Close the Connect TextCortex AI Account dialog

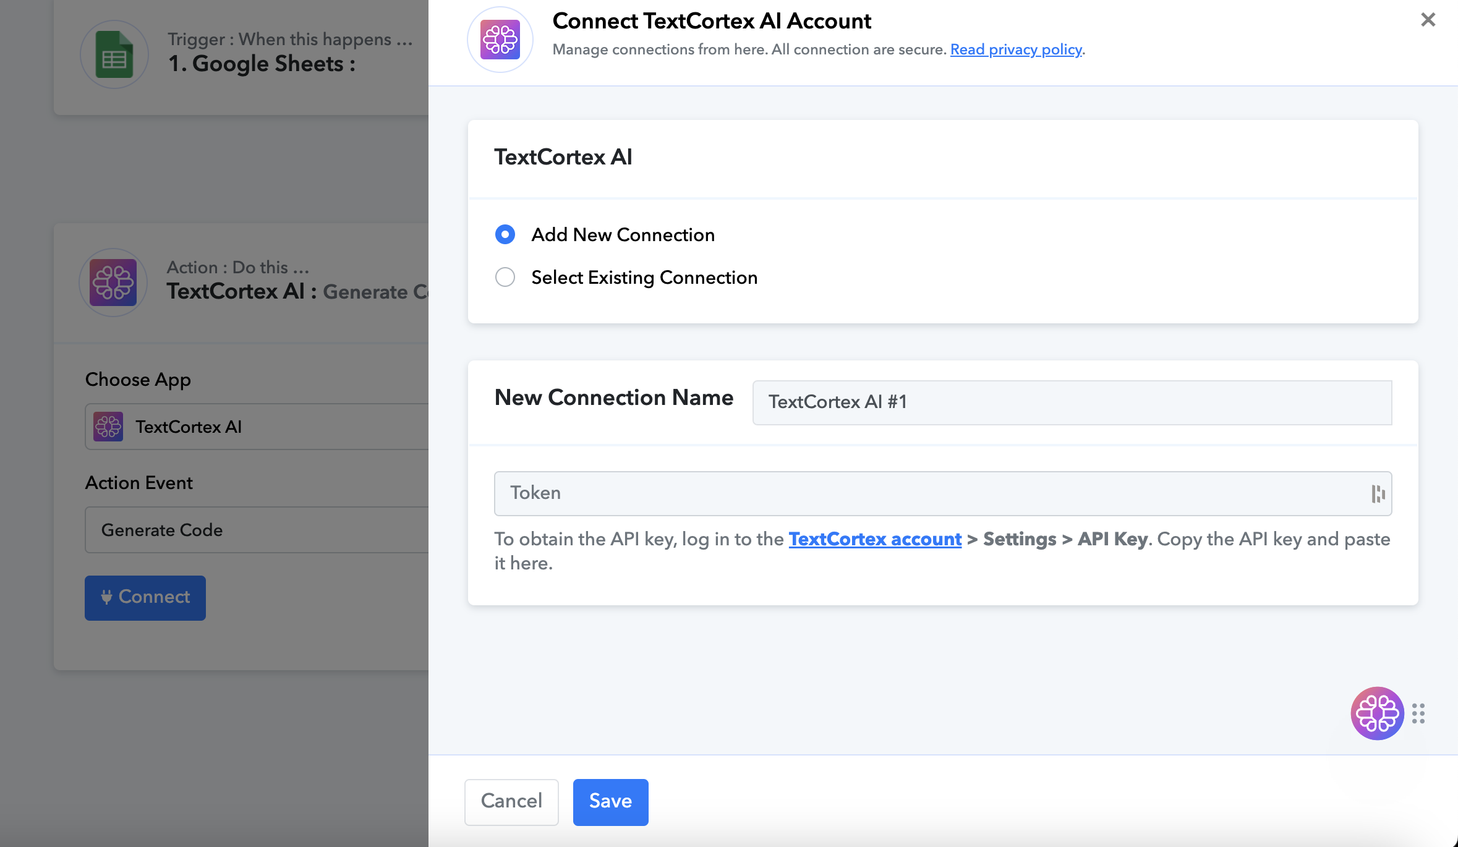tap(1428, 20)
